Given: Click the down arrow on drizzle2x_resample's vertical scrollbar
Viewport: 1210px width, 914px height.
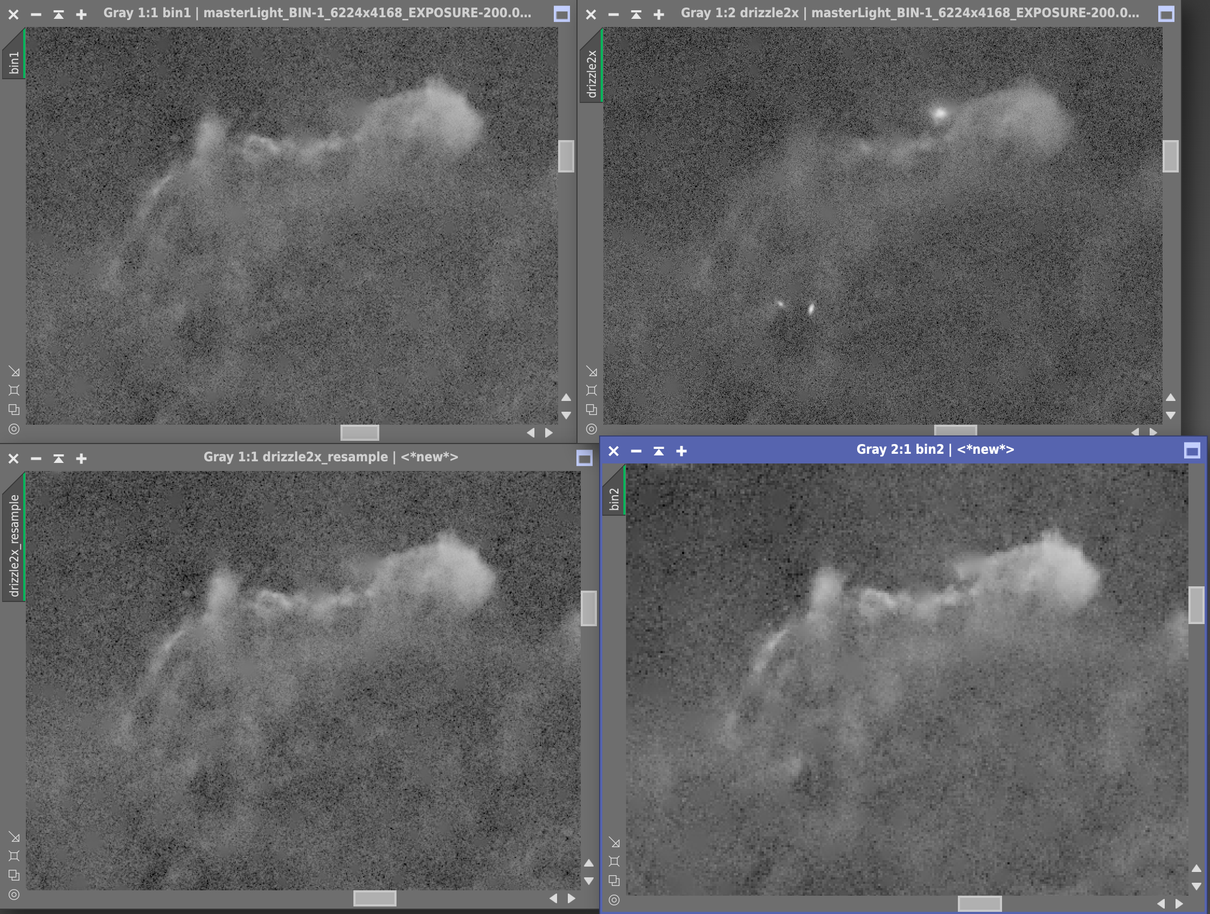Looking at the screenshot, I should pos(589,881).
